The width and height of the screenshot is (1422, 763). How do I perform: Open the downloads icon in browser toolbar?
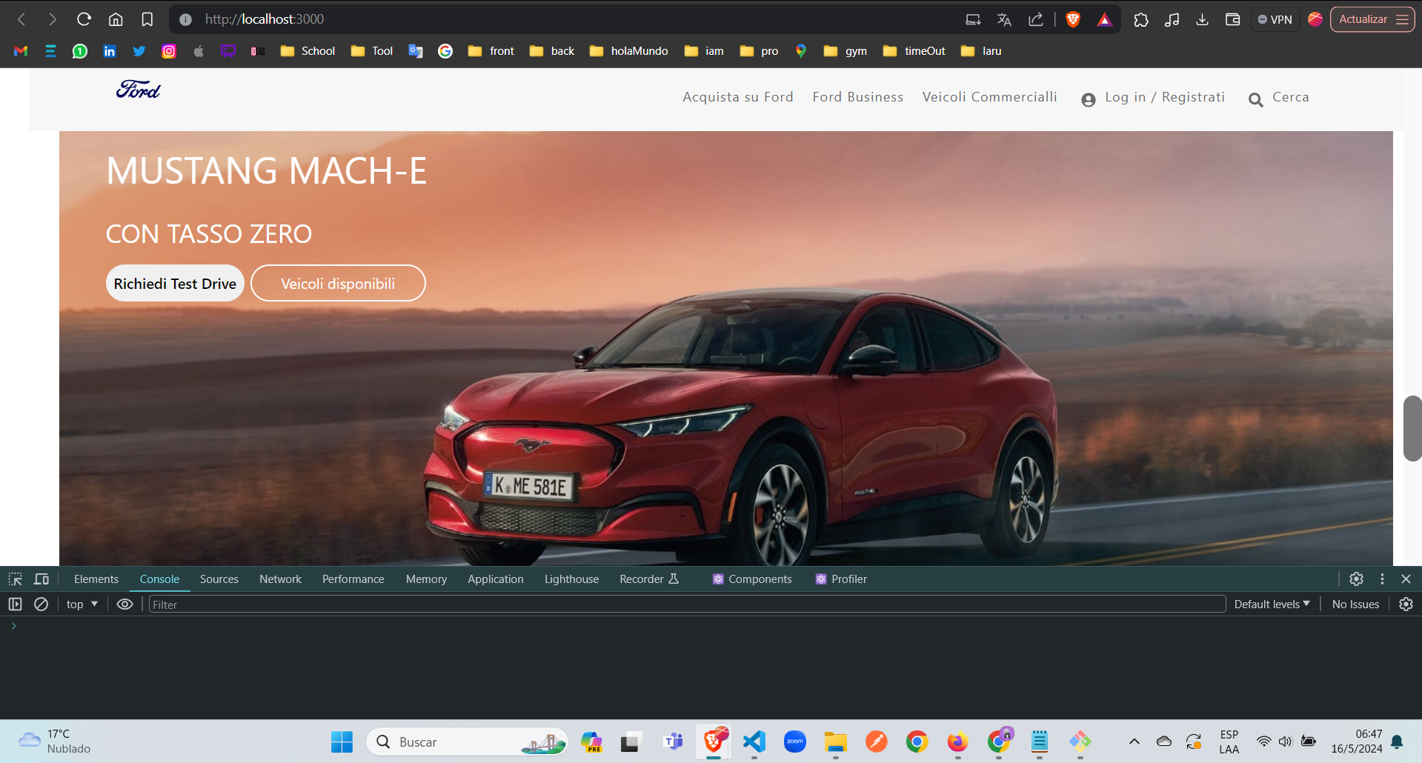[x=1202, y=19]
